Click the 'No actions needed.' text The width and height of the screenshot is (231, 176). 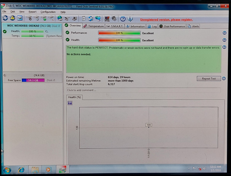(x=79, y=54)
